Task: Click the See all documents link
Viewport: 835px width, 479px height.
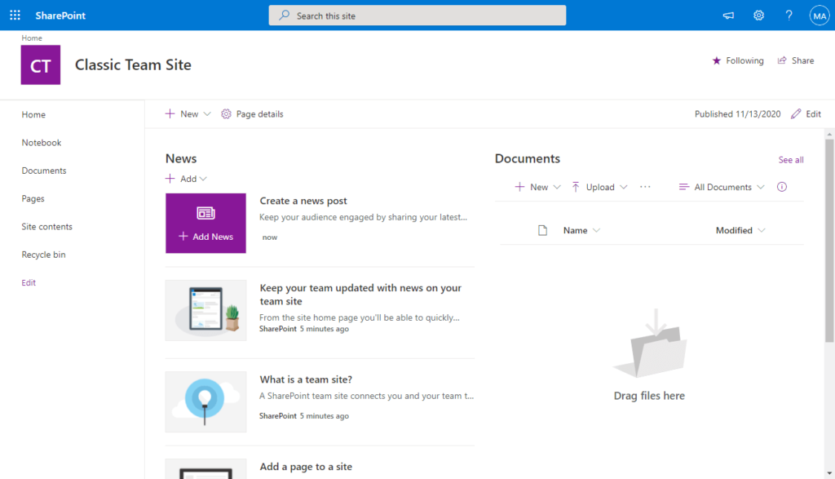Action: (x=791, y=160)
